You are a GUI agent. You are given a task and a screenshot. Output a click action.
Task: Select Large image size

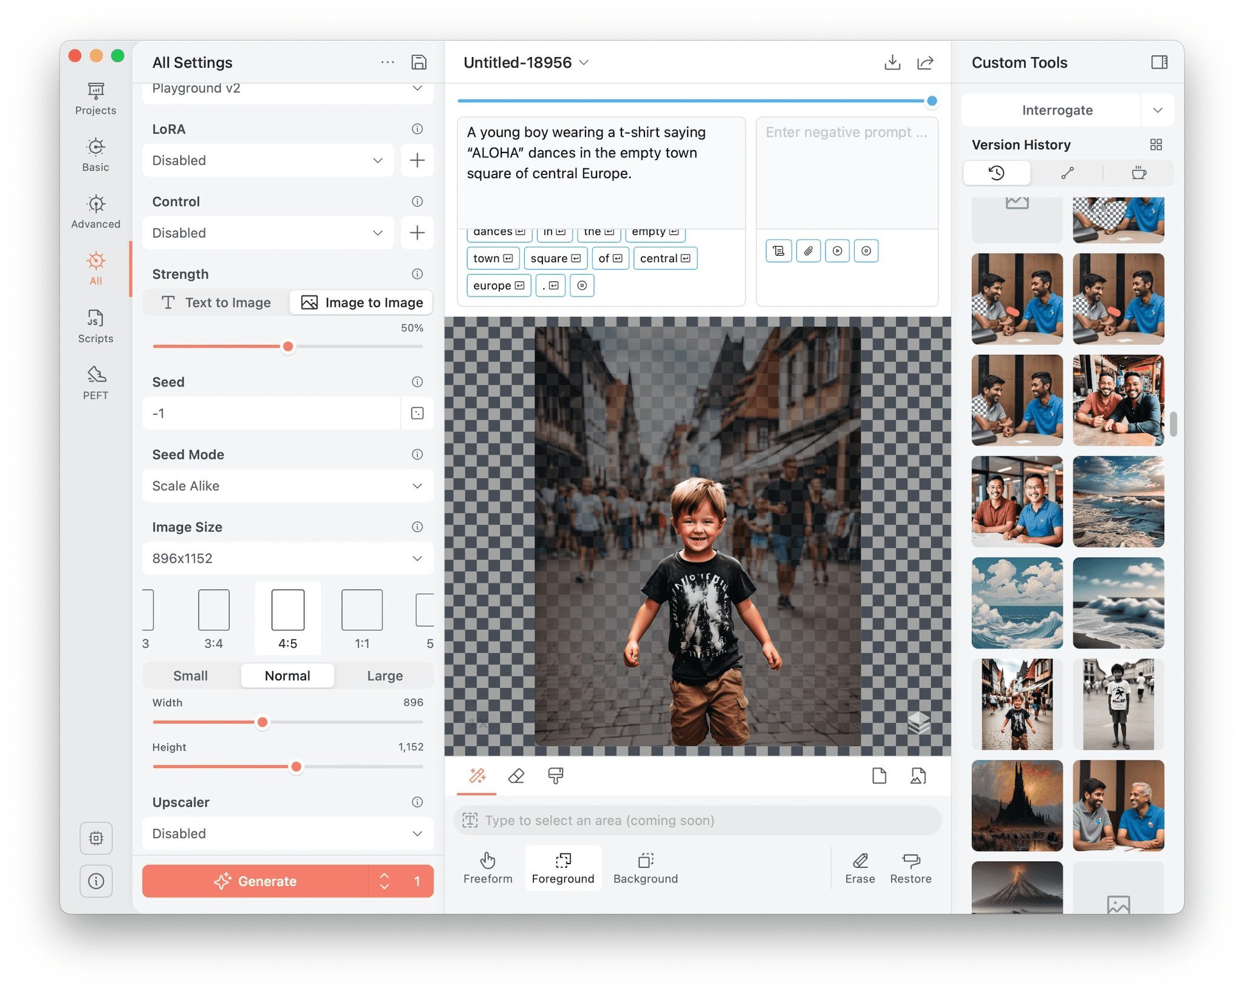pos(384,676)
